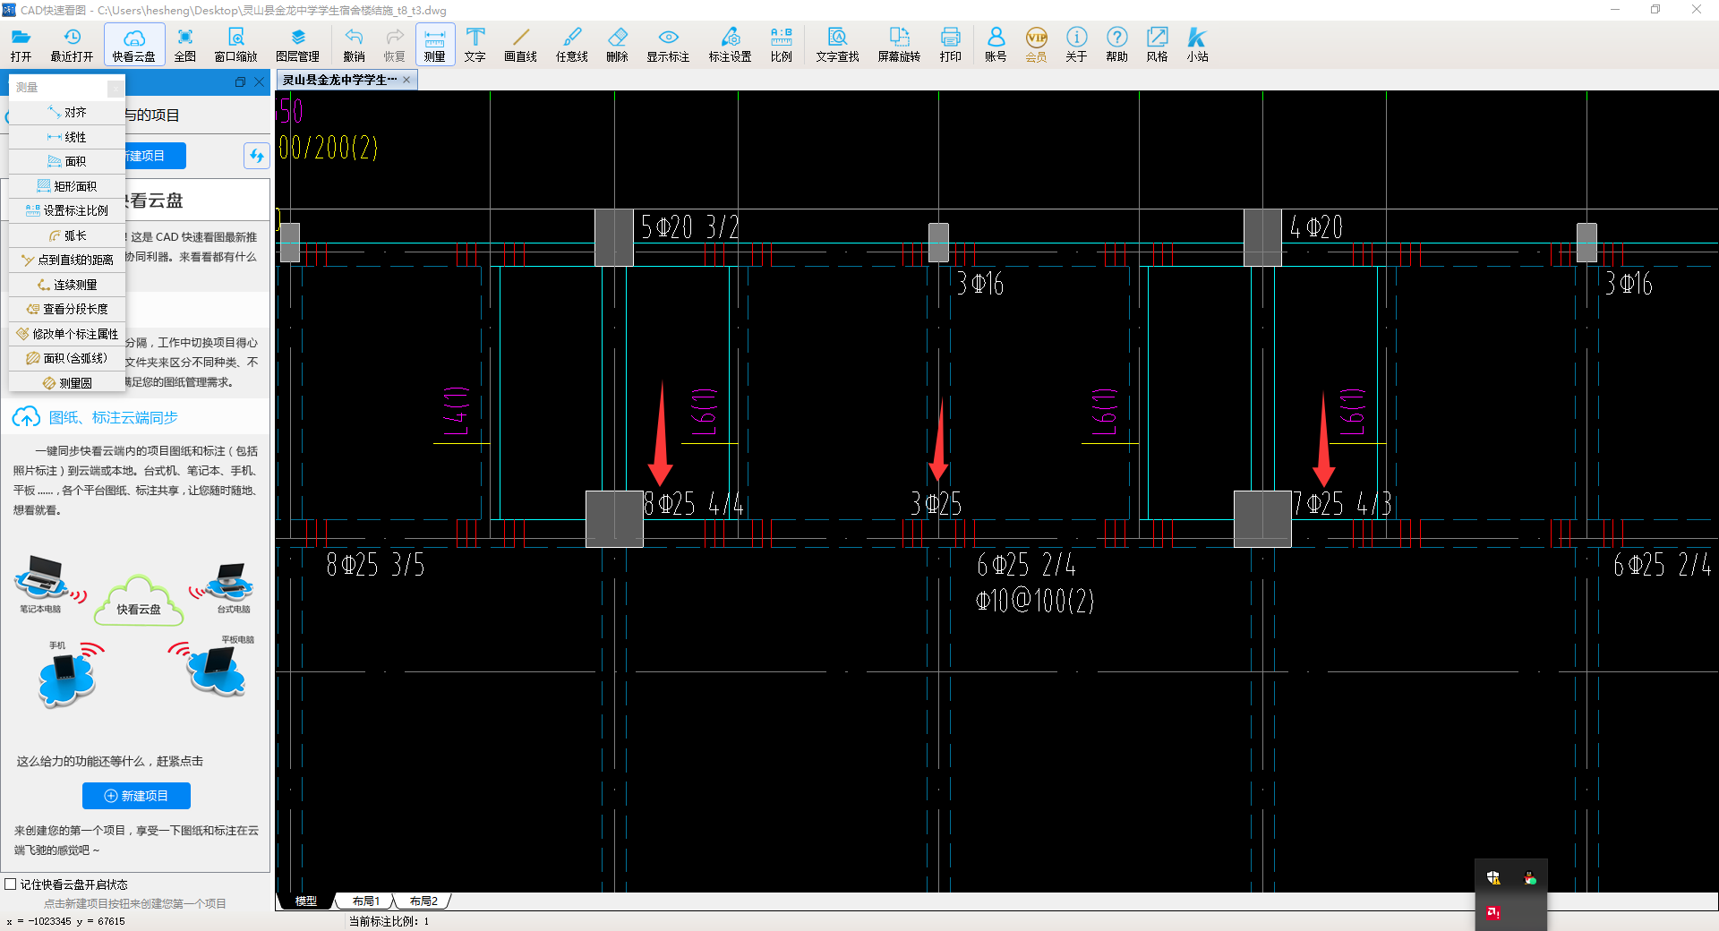
Task: Undo the last action with 撤销
Action: [354, 45]
